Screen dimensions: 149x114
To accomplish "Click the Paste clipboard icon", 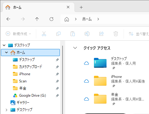I will (x=73, y=34).
